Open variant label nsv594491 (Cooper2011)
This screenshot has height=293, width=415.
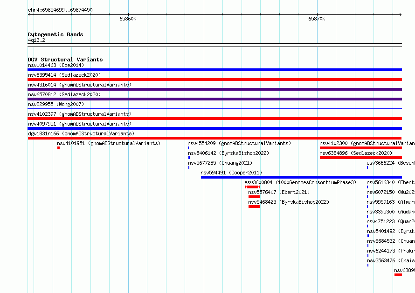pos(231,173)
